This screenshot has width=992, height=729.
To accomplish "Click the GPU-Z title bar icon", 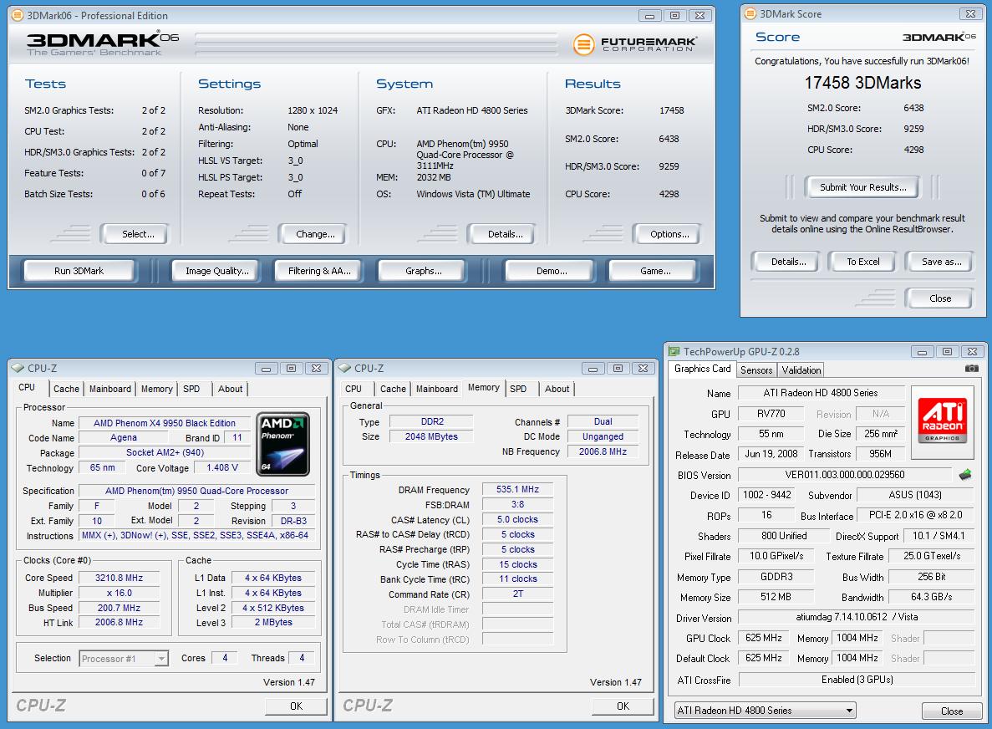I will click(x=674, y=351).
